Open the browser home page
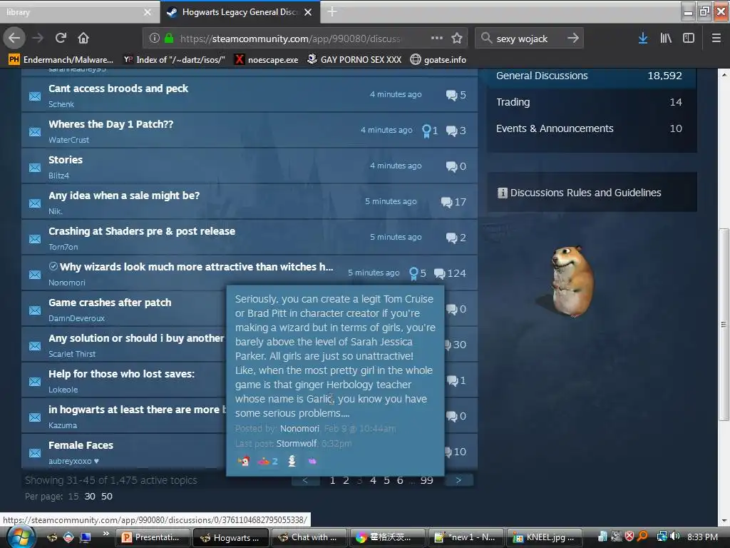 [x=83, y=38]
